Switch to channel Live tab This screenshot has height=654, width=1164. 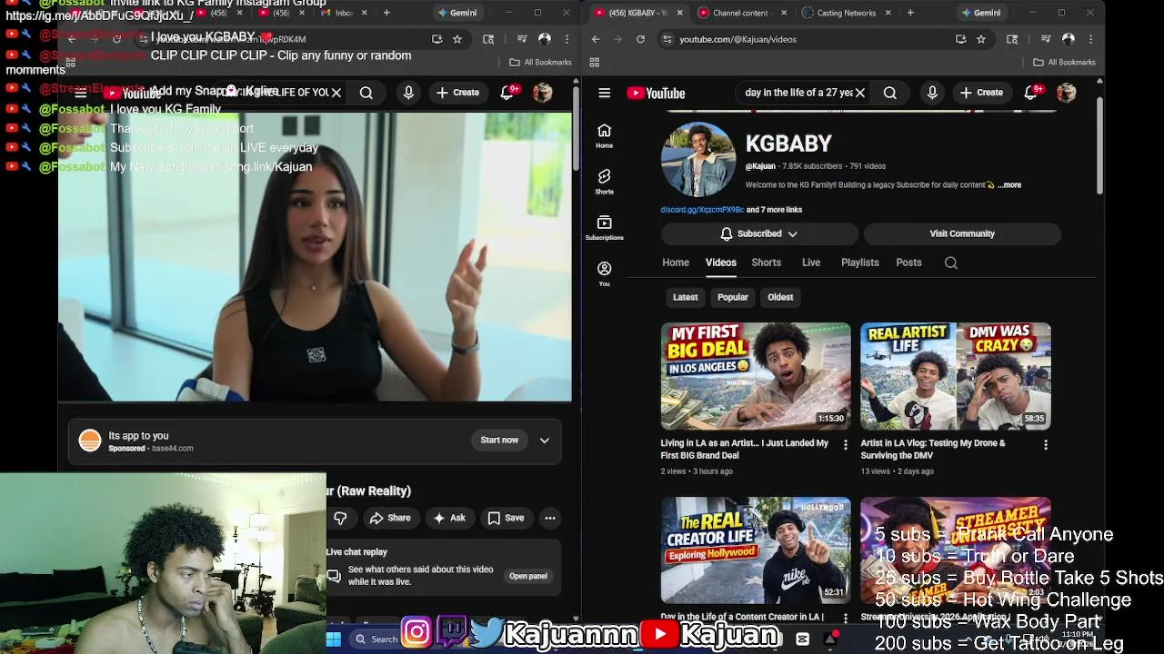(811, 263)
